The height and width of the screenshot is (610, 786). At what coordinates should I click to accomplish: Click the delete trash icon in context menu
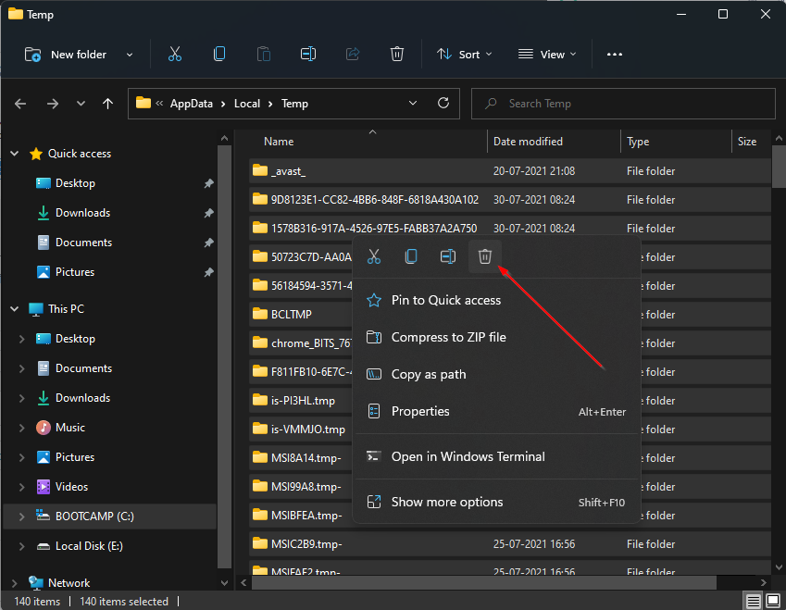tap(484, 256)
